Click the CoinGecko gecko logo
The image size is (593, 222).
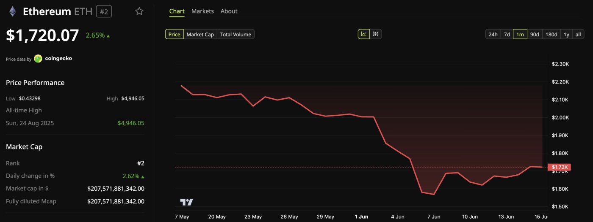38,59
